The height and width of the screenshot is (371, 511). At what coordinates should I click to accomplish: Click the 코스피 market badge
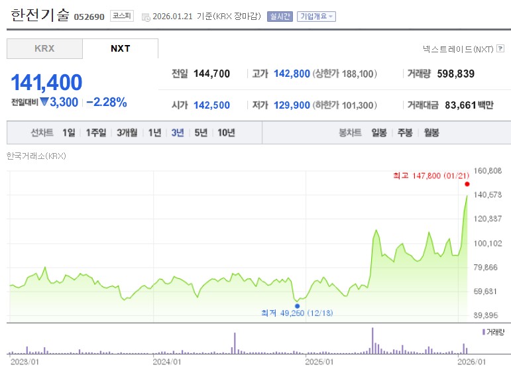[x=122, y=16]
